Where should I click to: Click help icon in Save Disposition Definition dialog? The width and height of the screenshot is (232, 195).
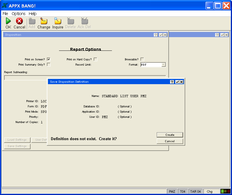tap(172, 82)
